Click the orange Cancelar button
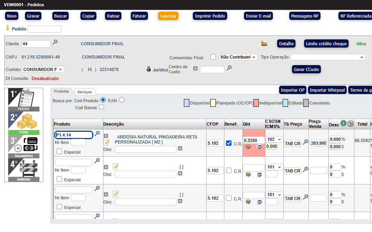The image size is (372, 232). pyautogui.click(x=168, y=16)
